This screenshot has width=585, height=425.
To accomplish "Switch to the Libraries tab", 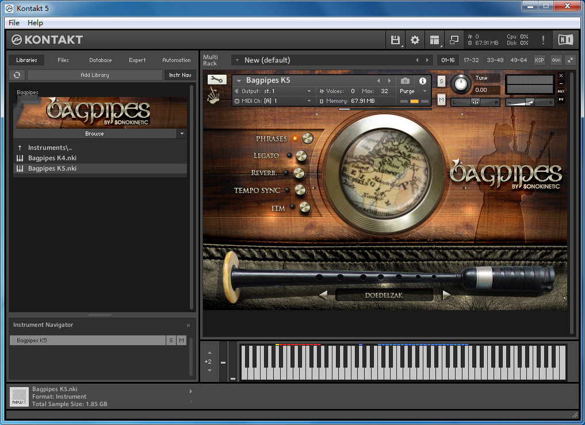I will (x=27, y=60).
